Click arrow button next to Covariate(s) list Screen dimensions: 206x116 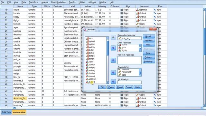click(113, 72)
